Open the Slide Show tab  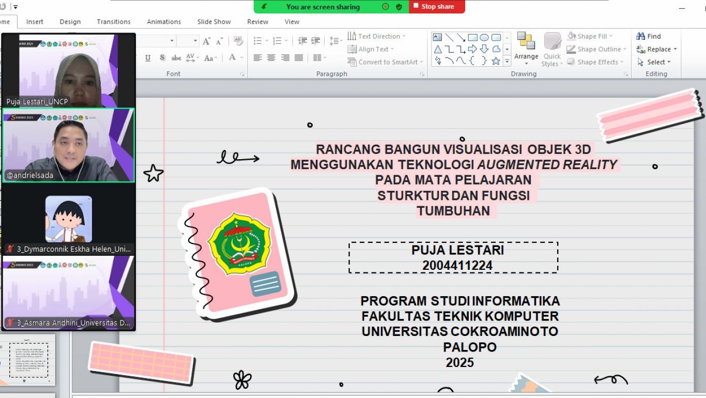click(214, 22)
